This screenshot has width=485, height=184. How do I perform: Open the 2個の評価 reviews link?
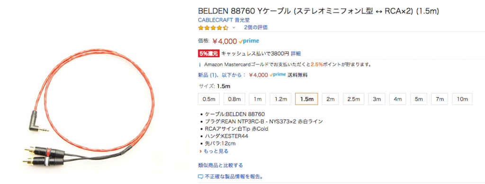[255, 27]
